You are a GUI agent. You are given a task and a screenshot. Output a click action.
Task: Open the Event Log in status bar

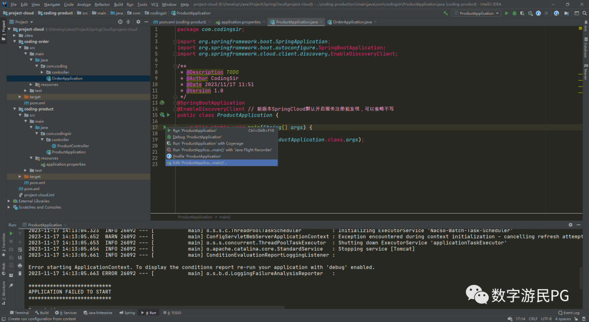tap(569, 313)
